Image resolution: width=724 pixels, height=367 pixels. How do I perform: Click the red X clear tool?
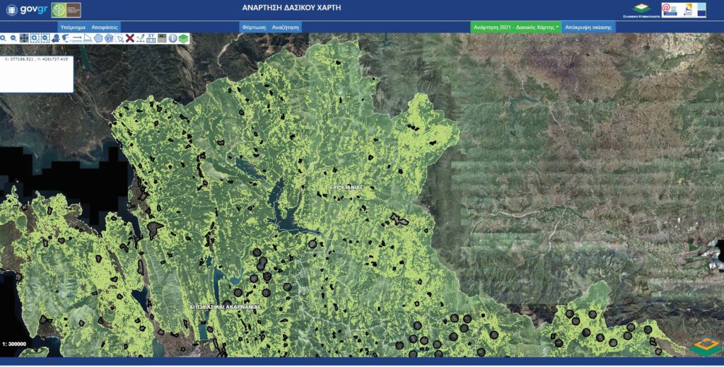pyautogui.click(x=130, y=38)
